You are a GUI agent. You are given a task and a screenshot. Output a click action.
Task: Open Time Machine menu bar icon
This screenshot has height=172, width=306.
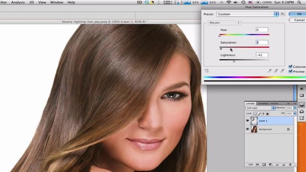(x=243, y=2)
